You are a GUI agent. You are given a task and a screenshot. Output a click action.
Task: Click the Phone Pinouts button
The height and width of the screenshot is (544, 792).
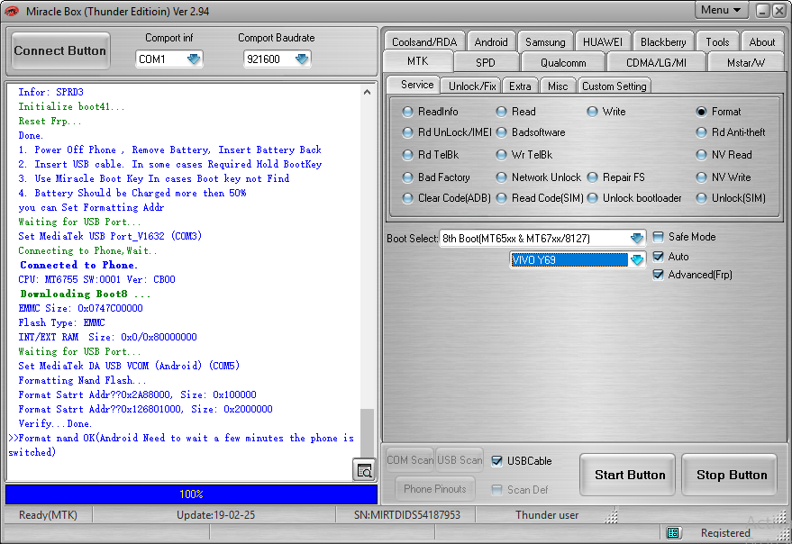[x=435, y=488]
